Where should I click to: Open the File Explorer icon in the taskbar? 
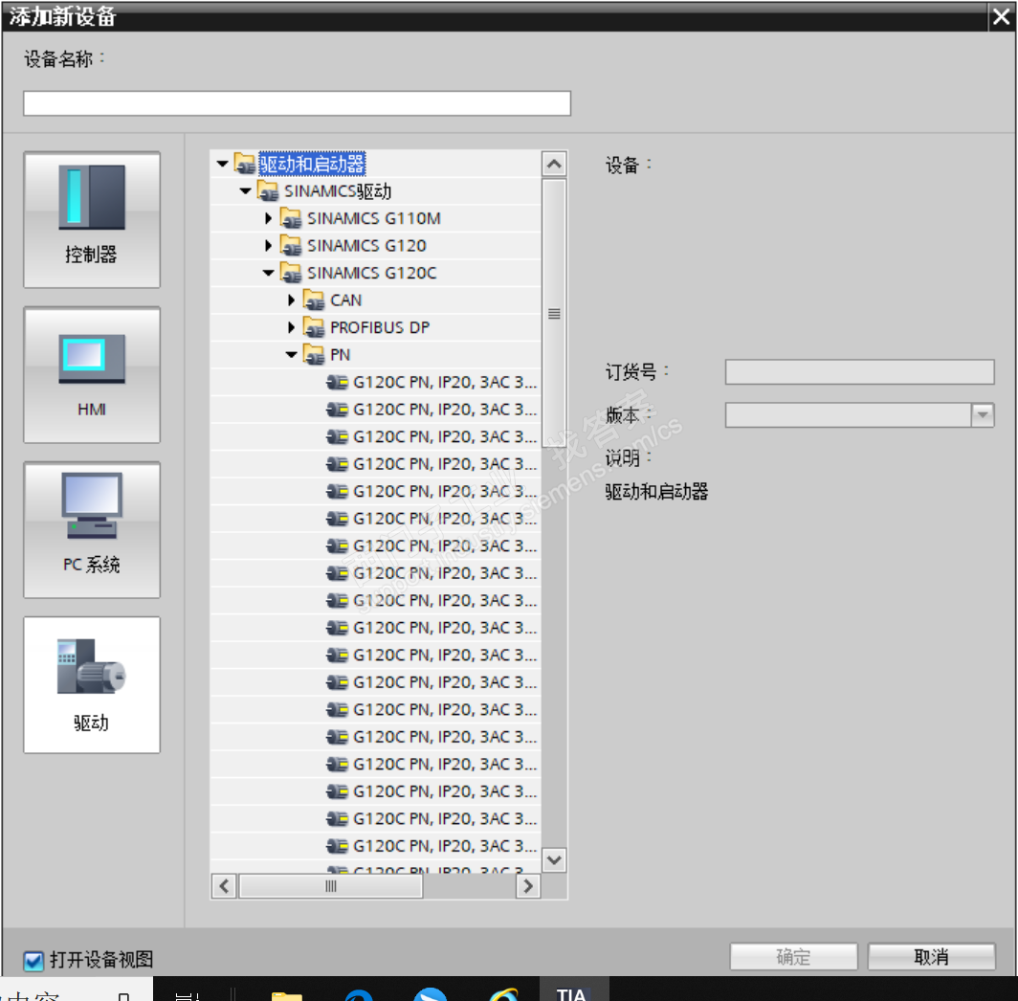[x=286, y=994]
